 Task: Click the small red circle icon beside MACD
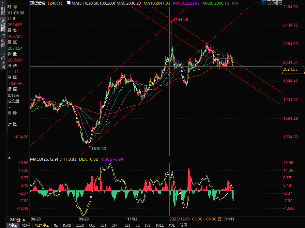click(x=9, y=159)
